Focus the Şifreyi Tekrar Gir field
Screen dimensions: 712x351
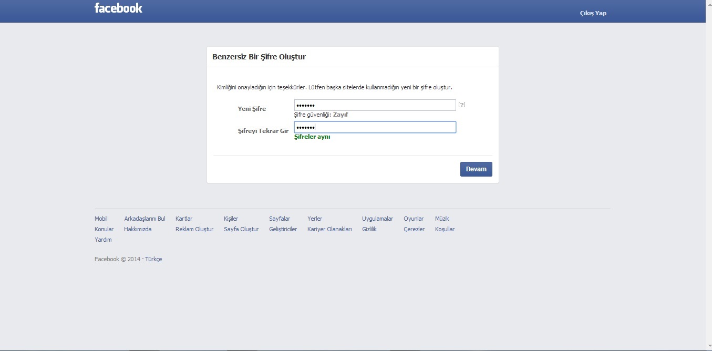pos(375,127)
